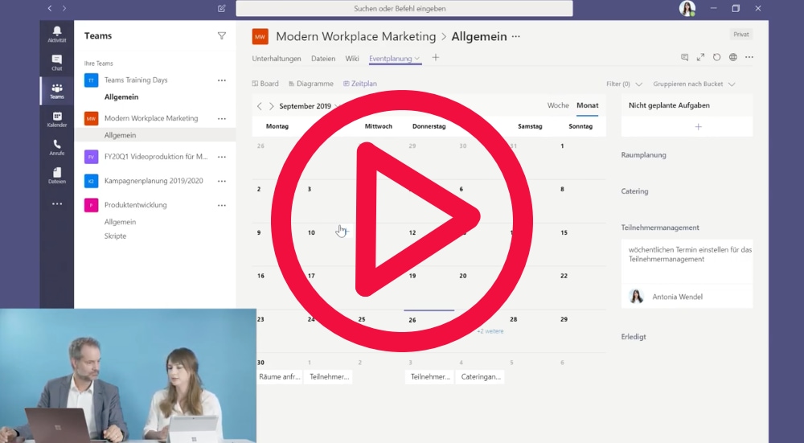Click the Erledigt bucket heading
This screenshot has height=443, width=804.
click(x=634, y=337)
